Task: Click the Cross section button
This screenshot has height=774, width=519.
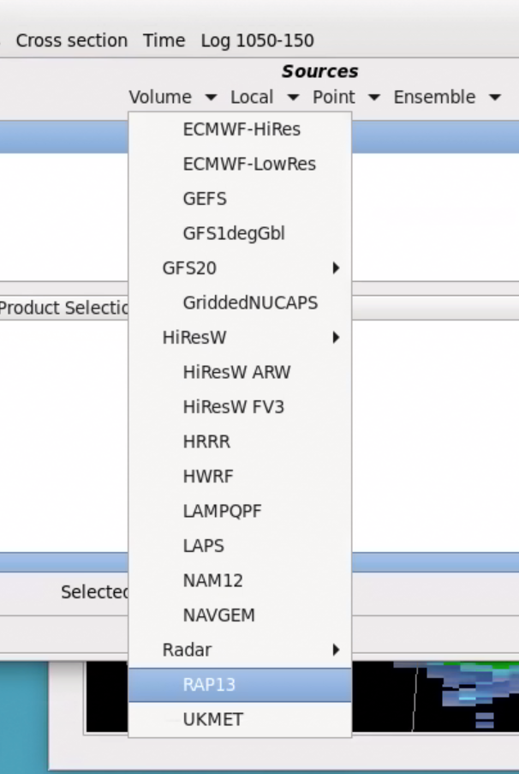Action: 72,40
